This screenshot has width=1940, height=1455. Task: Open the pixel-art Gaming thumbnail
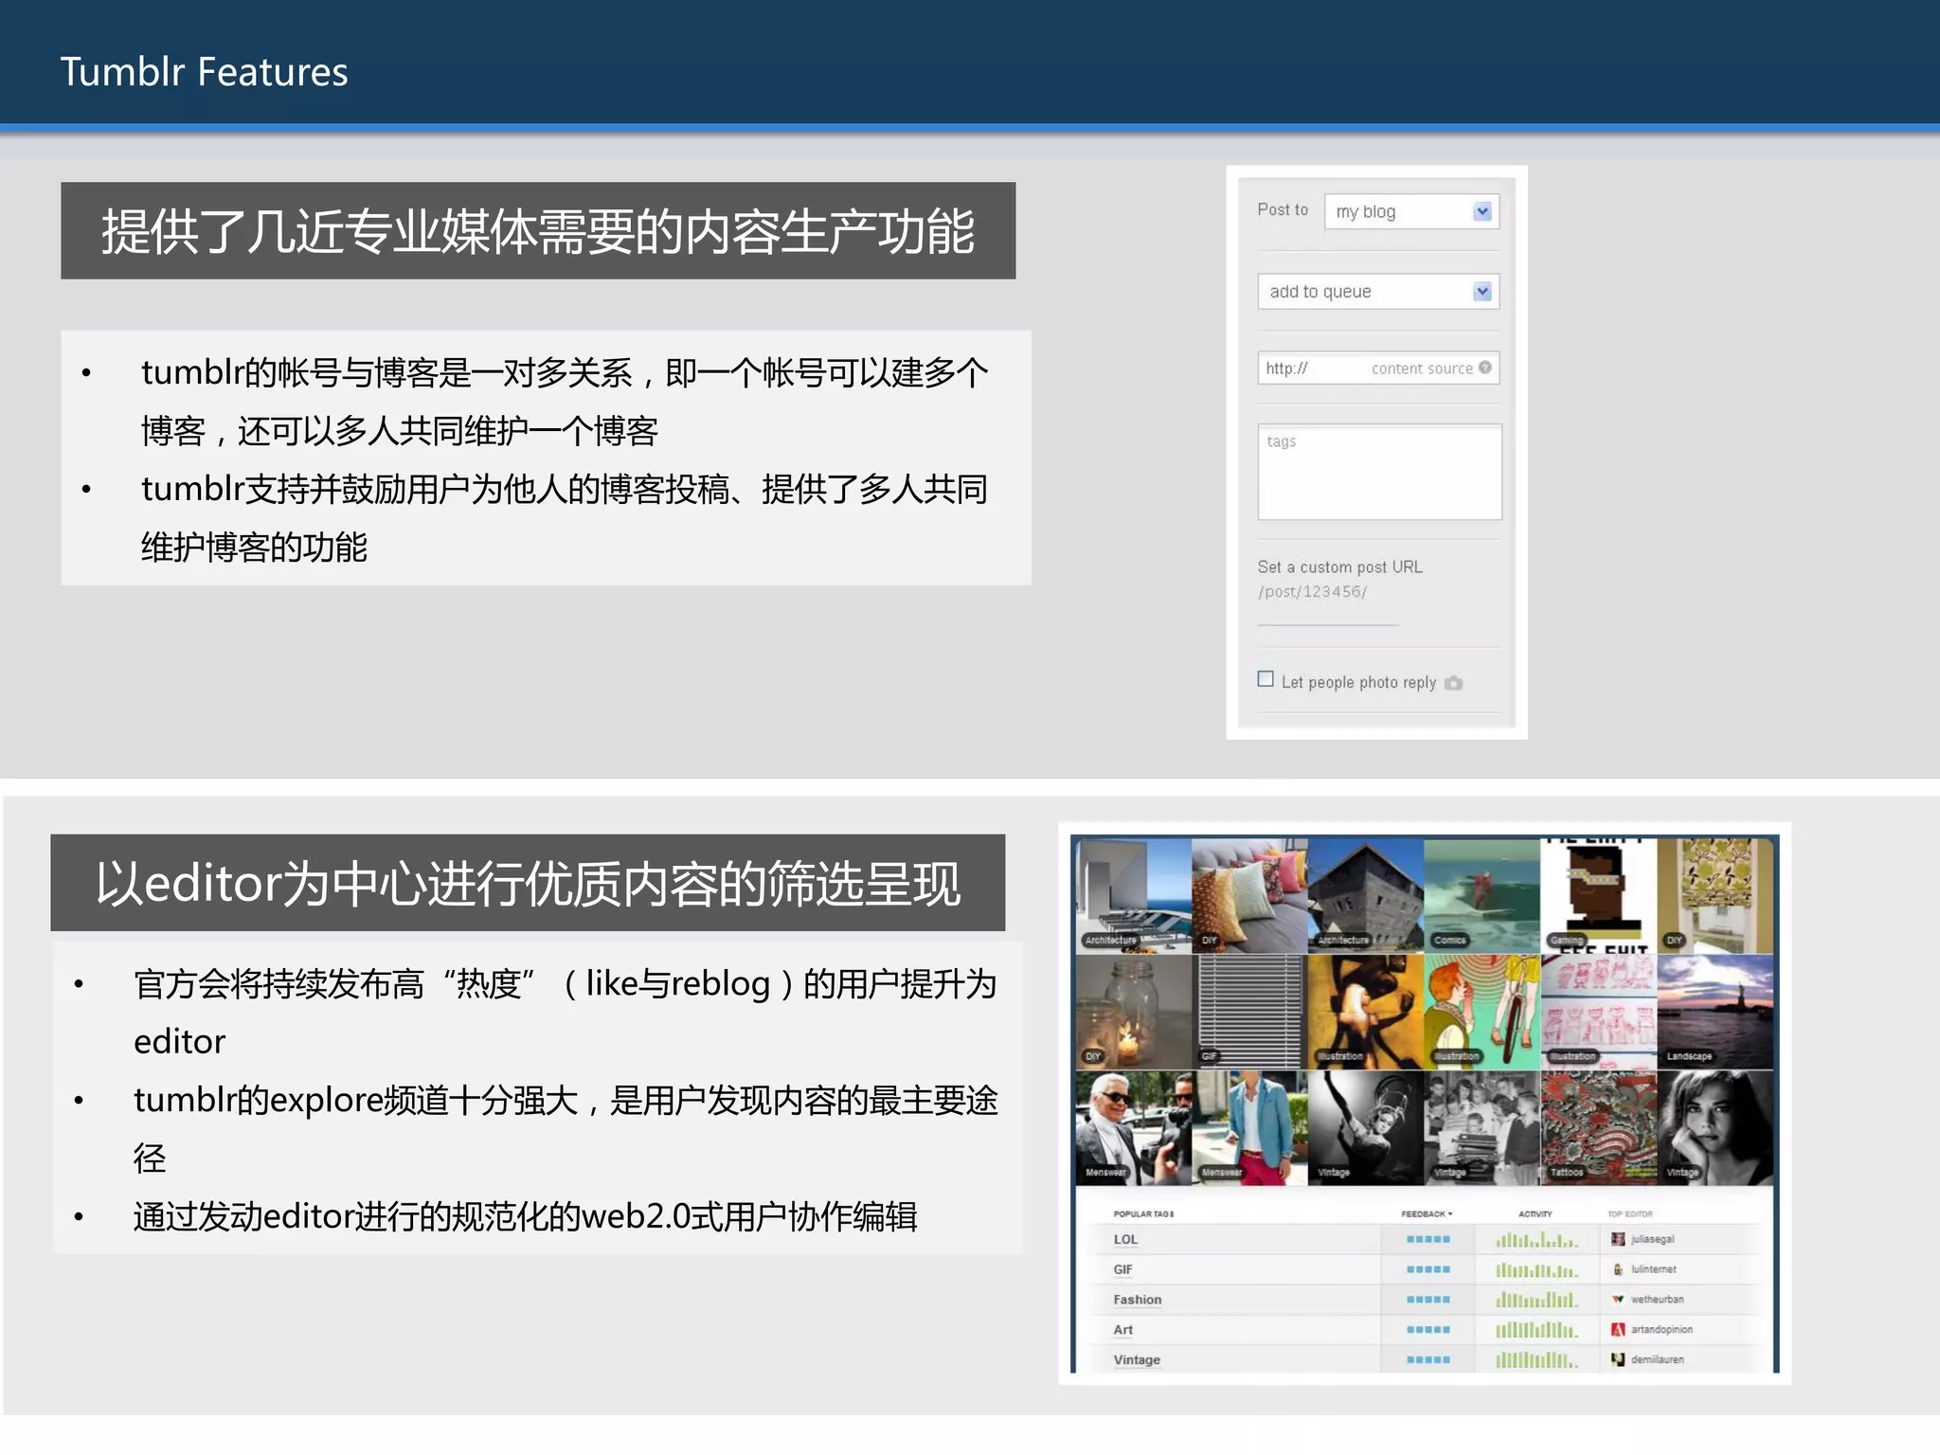[x=1598, y=895]
